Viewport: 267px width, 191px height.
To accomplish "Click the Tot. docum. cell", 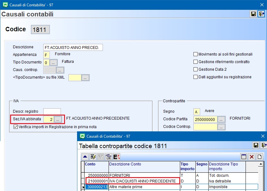I will [x=227, y=175].
